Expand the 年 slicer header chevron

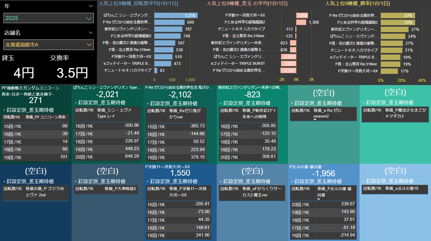tap(91, 6)
